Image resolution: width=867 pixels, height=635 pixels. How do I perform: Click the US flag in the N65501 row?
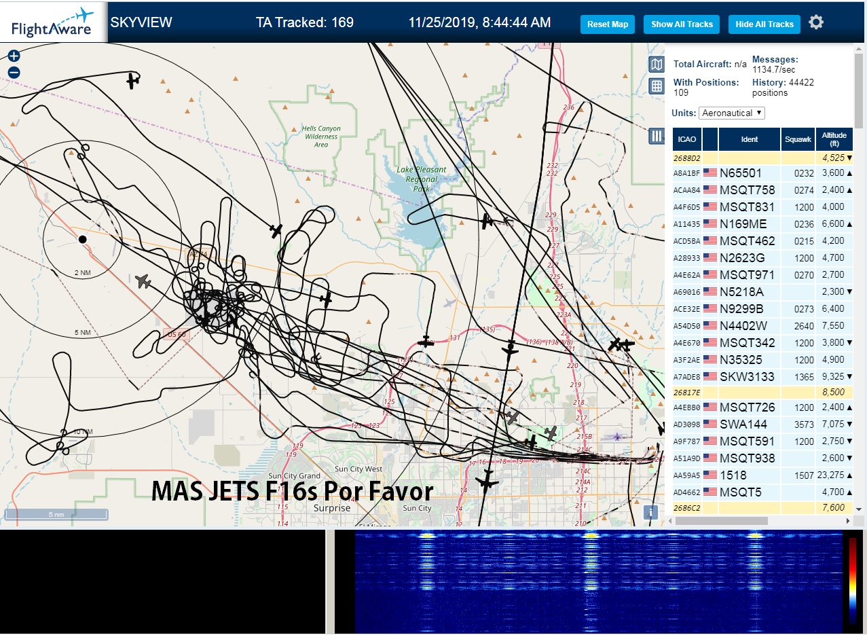point(710,173)
